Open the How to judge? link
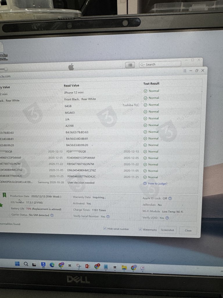This screenshot has height=298, width=223. click(158, 184)
